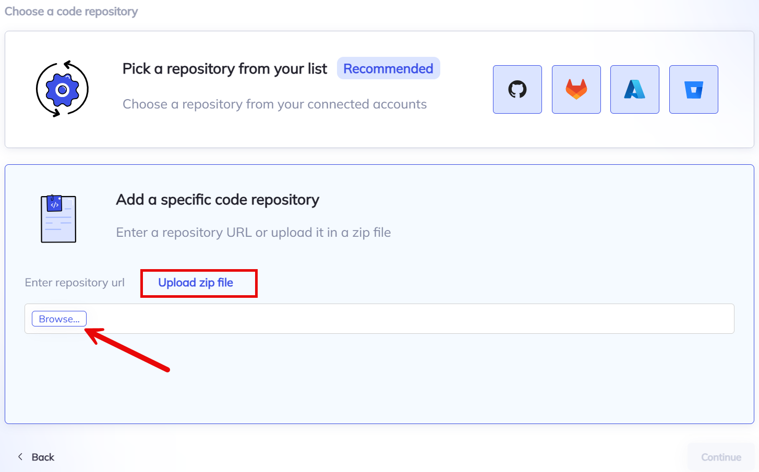Screen dimensions: 759x472
Task: Click the Recommended badge
Action: (388, 68)
